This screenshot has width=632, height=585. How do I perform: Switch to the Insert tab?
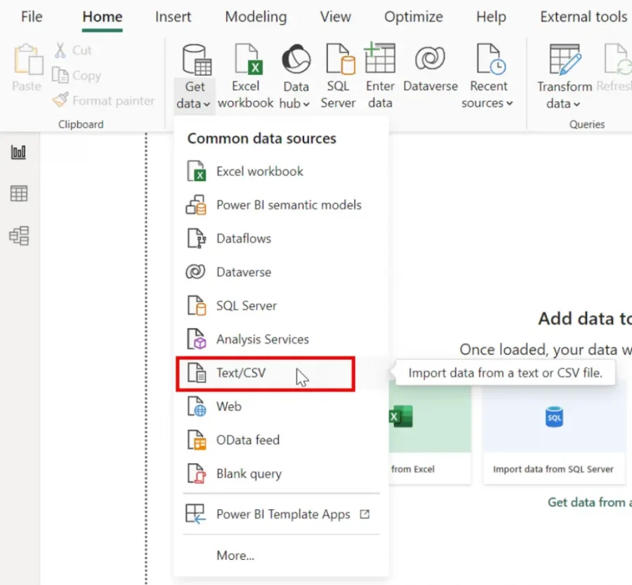point(173,17)
